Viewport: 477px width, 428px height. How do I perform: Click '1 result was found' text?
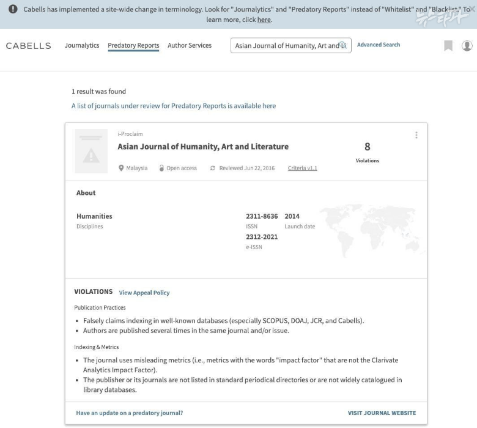tap(98, 91)
